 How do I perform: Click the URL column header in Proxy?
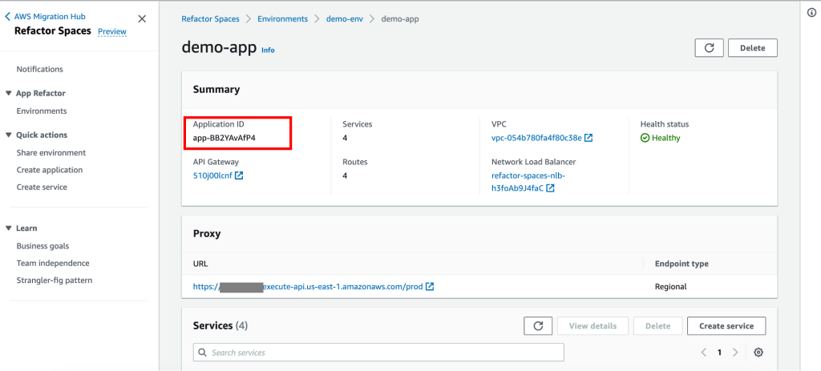[x=200, y=264]
